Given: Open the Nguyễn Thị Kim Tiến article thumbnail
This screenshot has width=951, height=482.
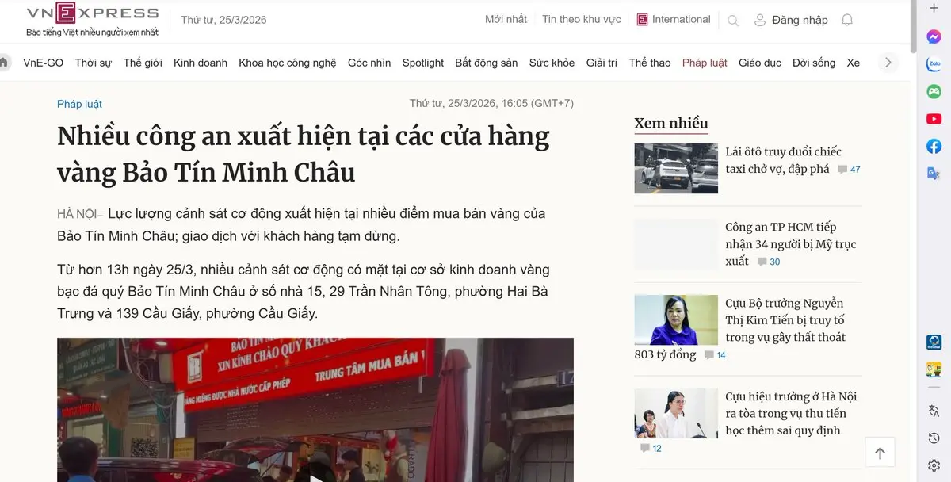Looking at the screenshot, I should coord(676,319).
